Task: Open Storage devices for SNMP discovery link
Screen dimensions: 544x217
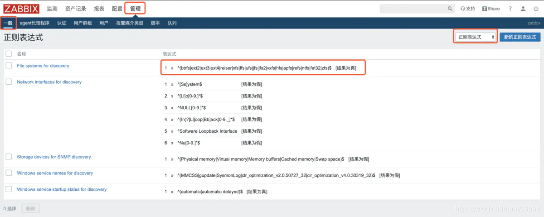Action: tap(54, 157)
